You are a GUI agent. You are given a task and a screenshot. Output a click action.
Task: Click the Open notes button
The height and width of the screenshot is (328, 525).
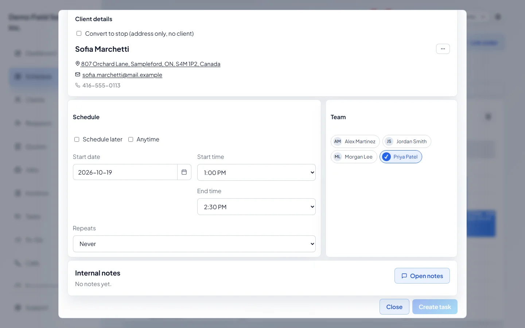[x=422, y=276]
